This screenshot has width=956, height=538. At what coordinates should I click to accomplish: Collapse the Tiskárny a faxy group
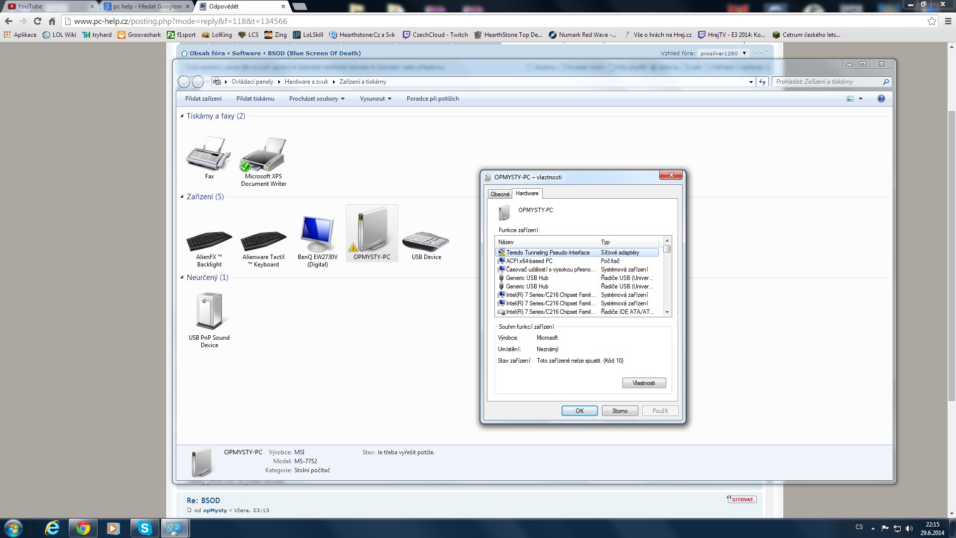(182, 116)
